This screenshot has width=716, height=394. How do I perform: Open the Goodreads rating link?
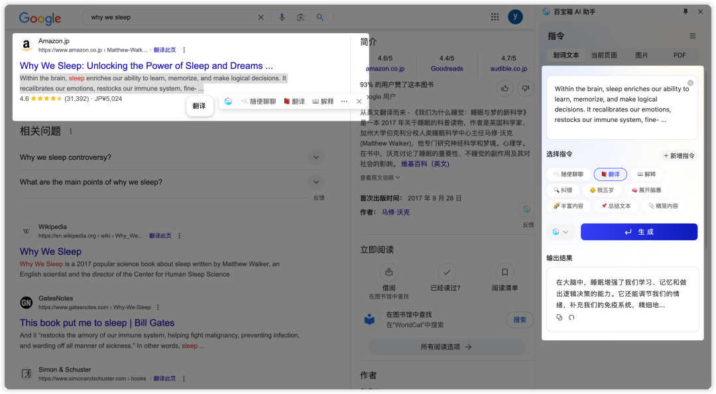(x=447, y=68)
